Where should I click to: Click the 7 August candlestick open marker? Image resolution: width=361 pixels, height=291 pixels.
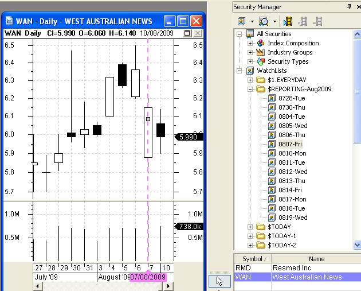[x=148, y=119]
